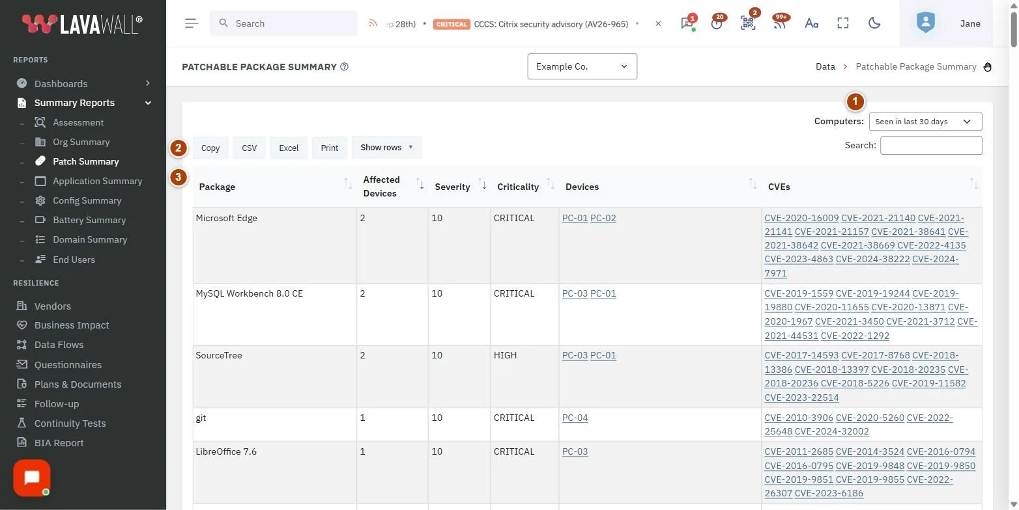Click the CCCS Citrix security advisory headline
The image size is (1019, 510).
551,23
